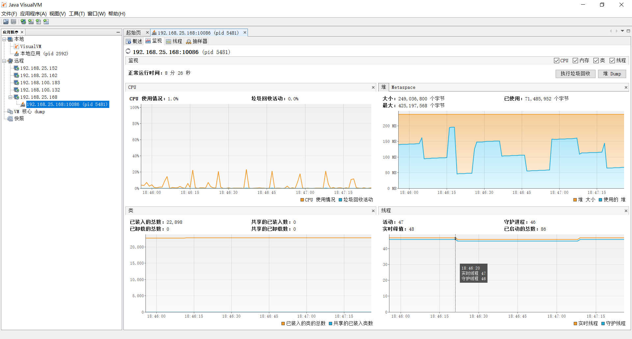
Task: Uncheck the 线程 chart checkbox
Action: click(x=612, y=61)
